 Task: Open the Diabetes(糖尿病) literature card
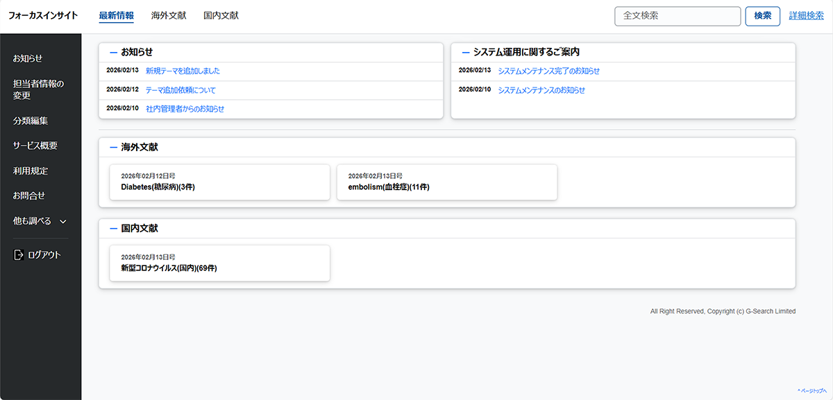point(219,182)
